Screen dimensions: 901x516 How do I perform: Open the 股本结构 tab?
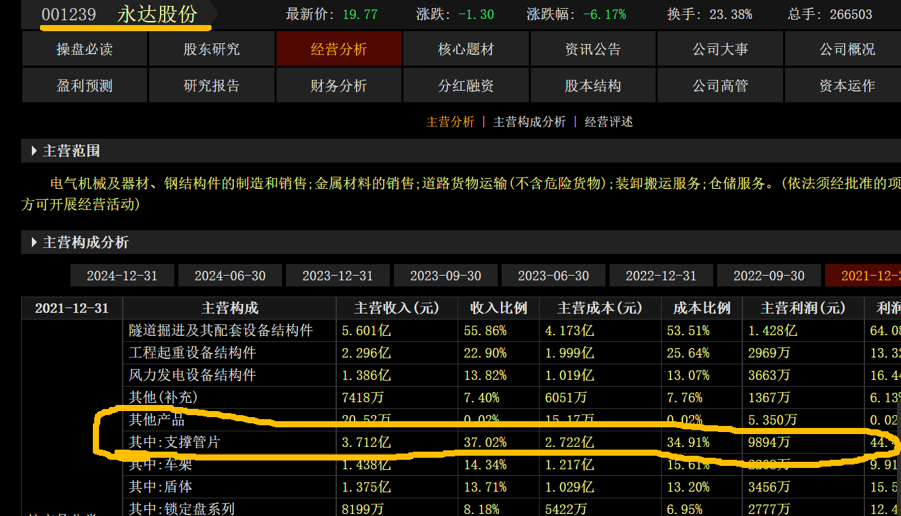(593, 85)
